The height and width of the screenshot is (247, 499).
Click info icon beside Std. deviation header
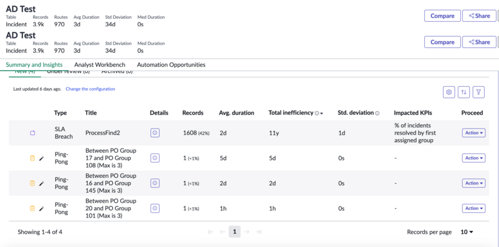[377, 114]
